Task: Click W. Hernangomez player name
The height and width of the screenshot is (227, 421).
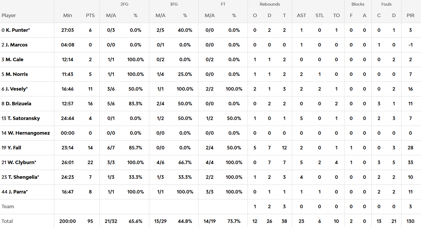Action: point(29,133)
